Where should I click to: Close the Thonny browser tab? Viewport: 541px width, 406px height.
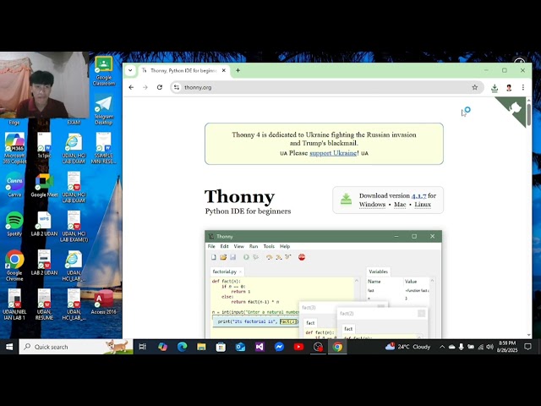coord(223,70)
